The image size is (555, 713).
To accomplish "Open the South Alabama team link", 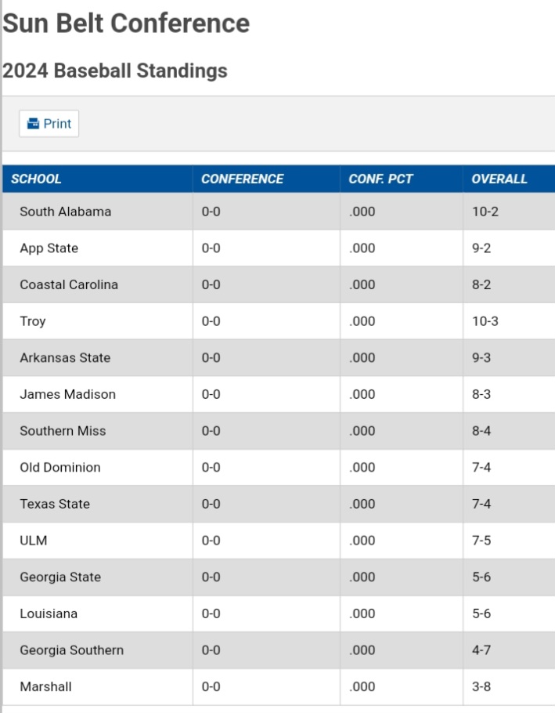I will click(x=66, y=212).
